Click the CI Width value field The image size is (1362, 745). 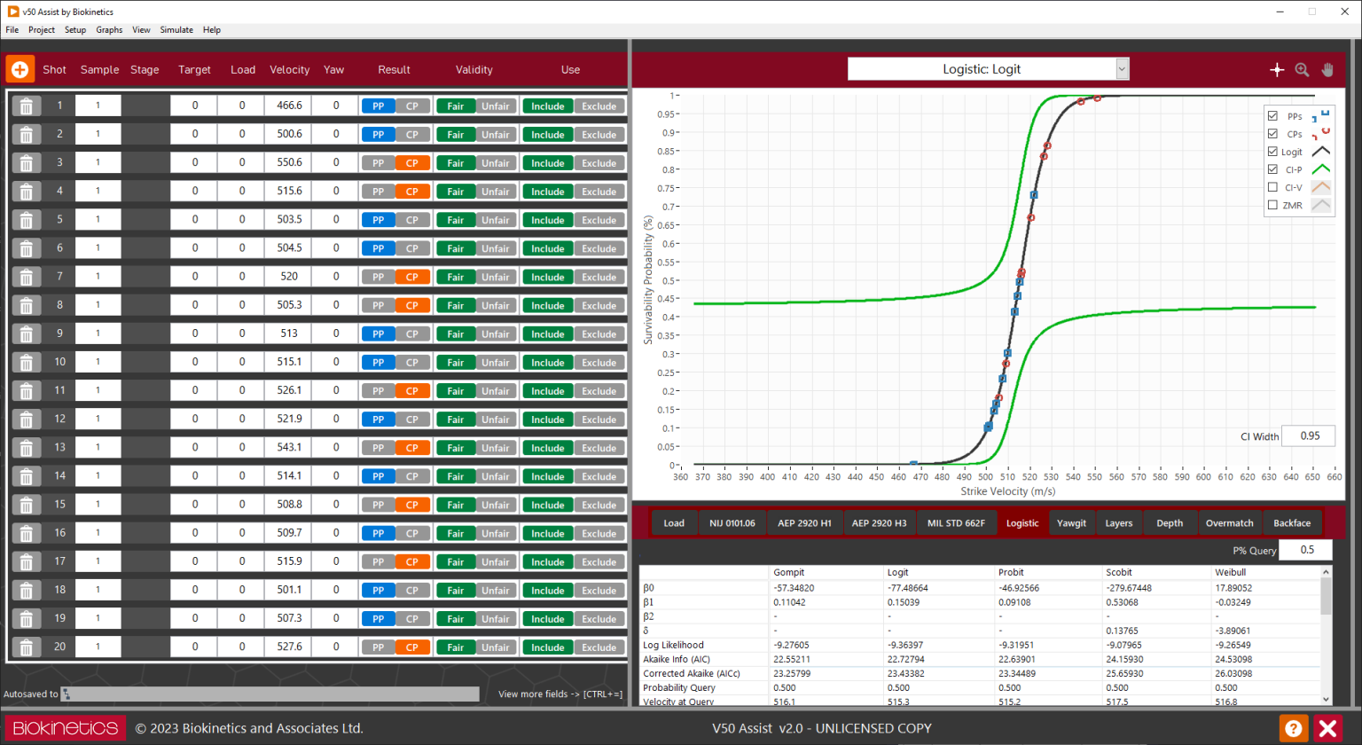click(1308, 435)
